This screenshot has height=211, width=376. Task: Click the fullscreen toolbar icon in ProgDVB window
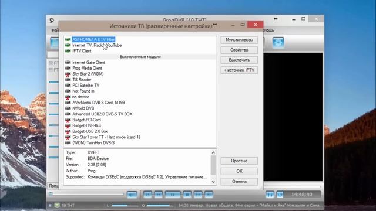[278, 43]
